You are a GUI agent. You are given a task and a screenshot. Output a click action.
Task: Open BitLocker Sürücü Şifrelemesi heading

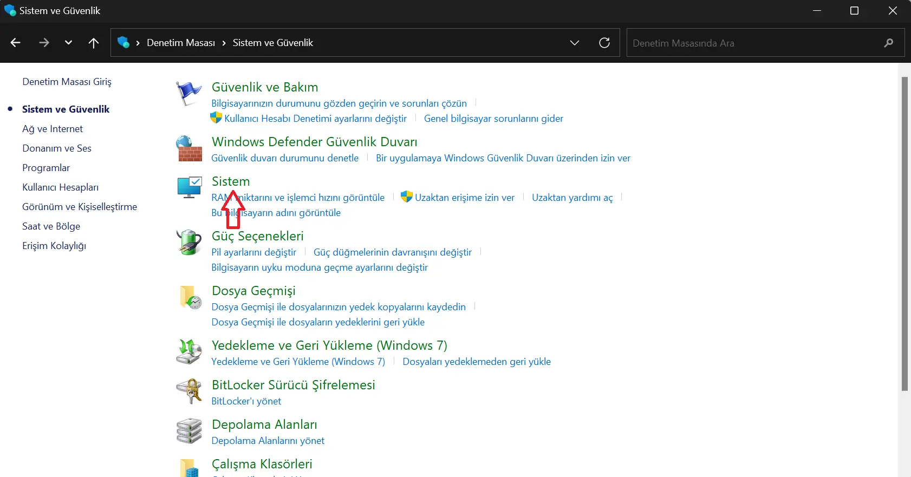click(294, 385)
